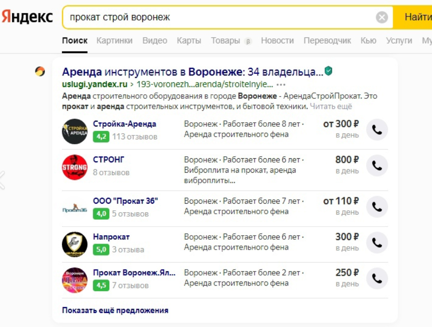The image size is (432, 327).
Task: Call ООО Прокат 36 via phone icon
Action: pos(377,207)
